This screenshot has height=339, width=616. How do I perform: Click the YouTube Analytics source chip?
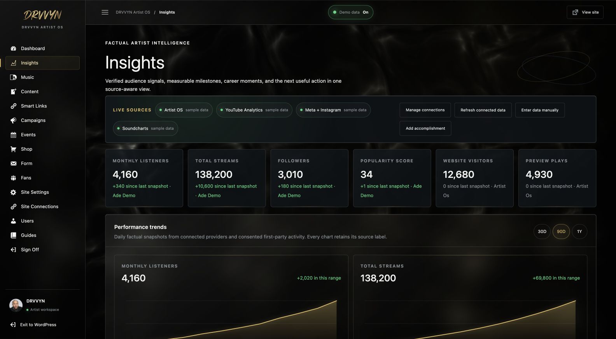click(254, 110)
